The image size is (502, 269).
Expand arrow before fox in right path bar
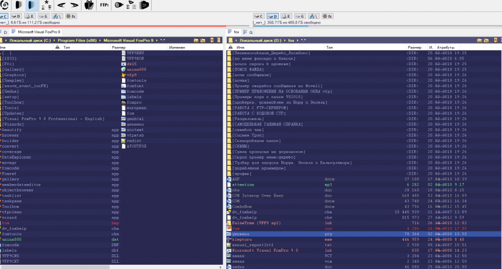pos(285,40)
